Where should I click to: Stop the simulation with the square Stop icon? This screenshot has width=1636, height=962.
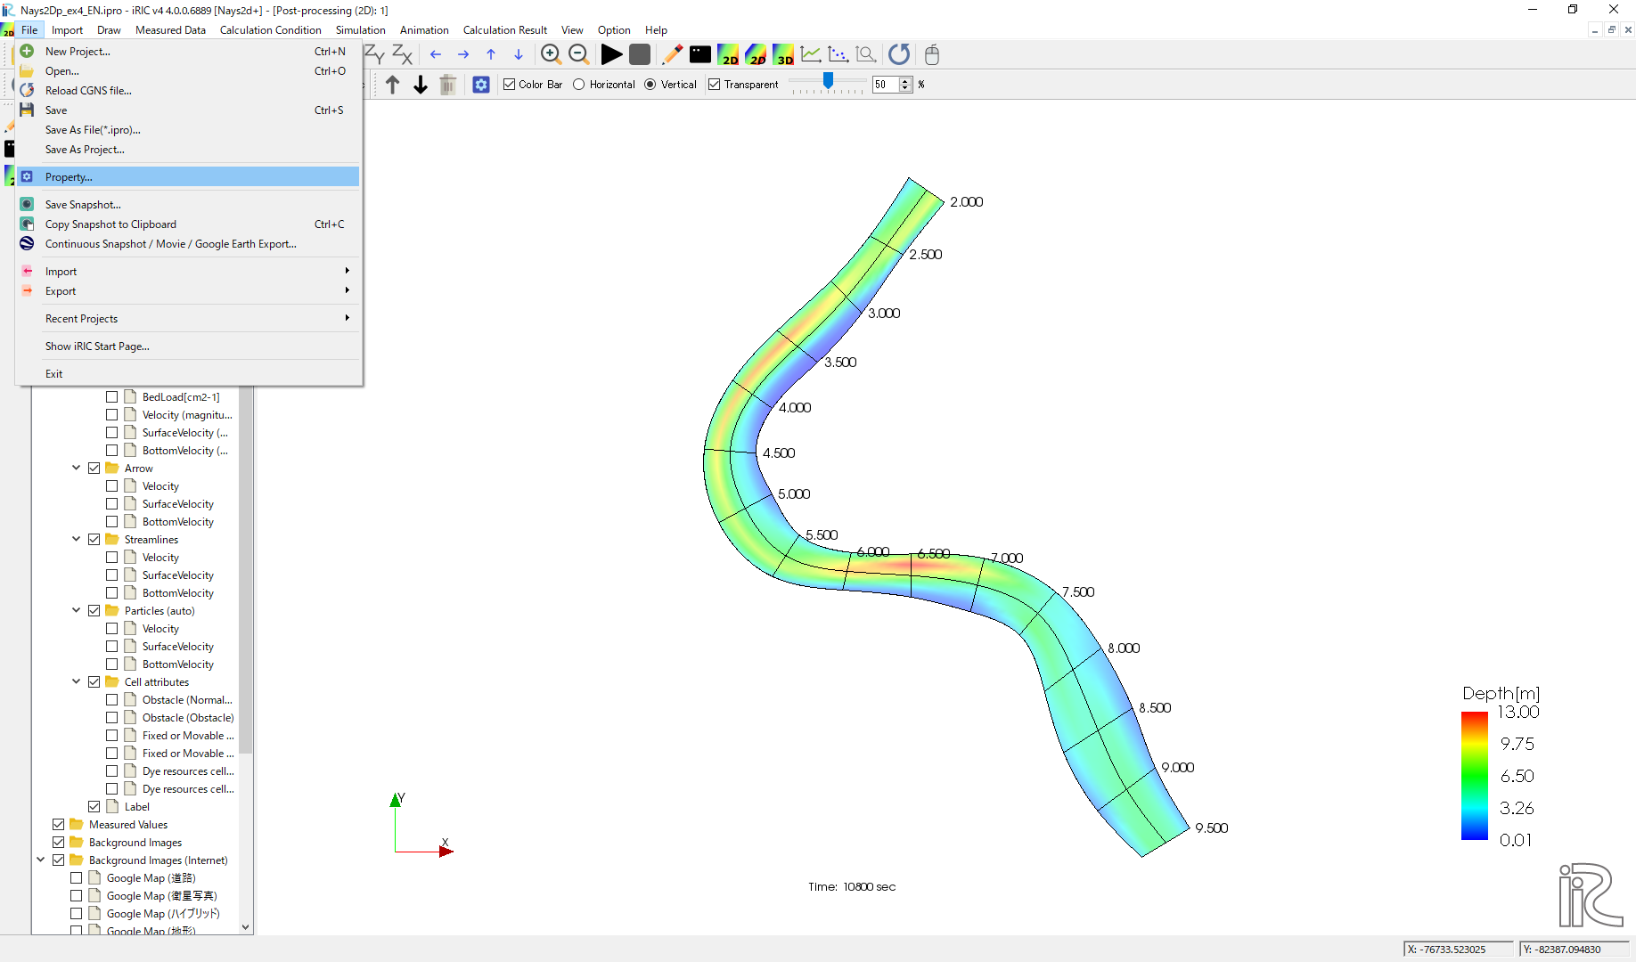[640, 54]
